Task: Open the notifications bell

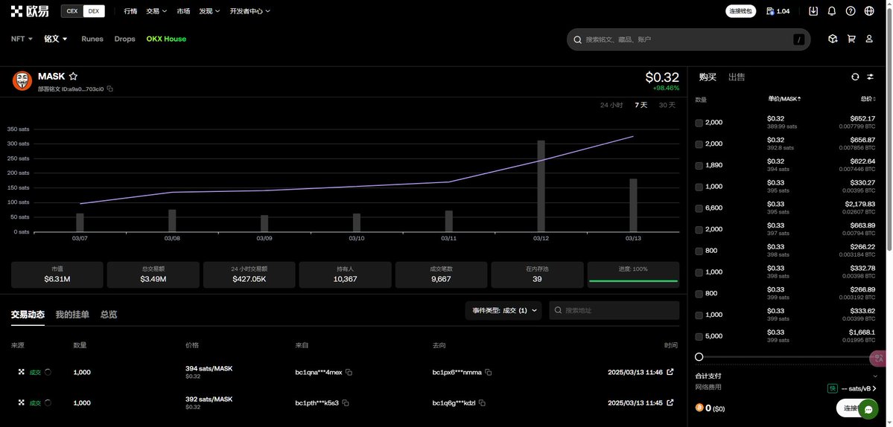Action: coord(831,11)
